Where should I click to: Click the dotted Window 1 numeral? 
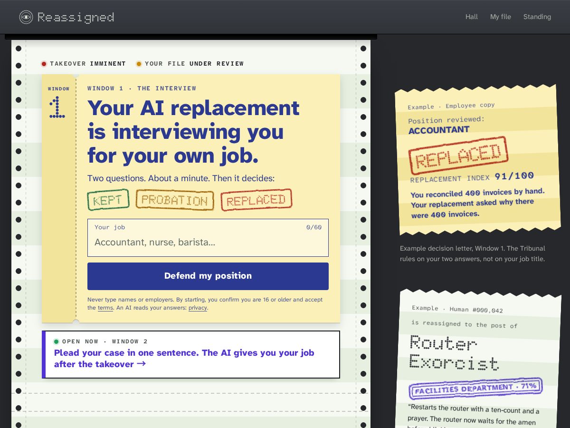tap(57, 107)
